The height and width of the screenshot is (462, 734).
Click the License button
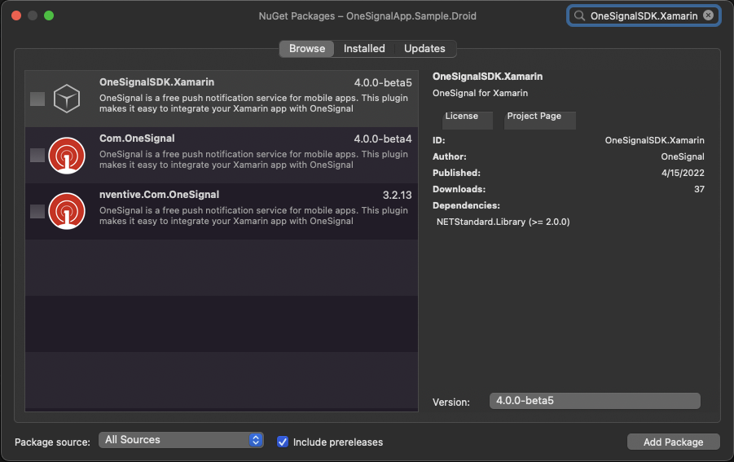[467, 120]
